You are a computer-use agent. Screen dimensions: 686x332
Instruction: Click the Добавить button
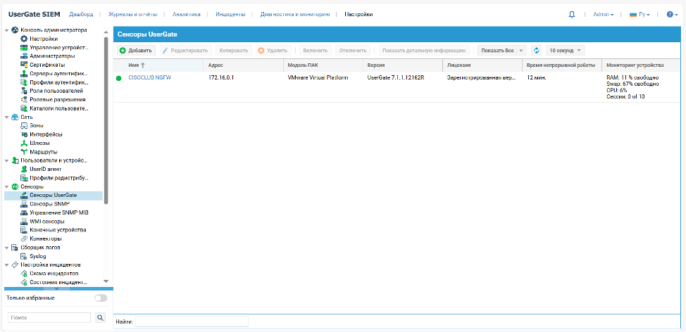point(136,51)
